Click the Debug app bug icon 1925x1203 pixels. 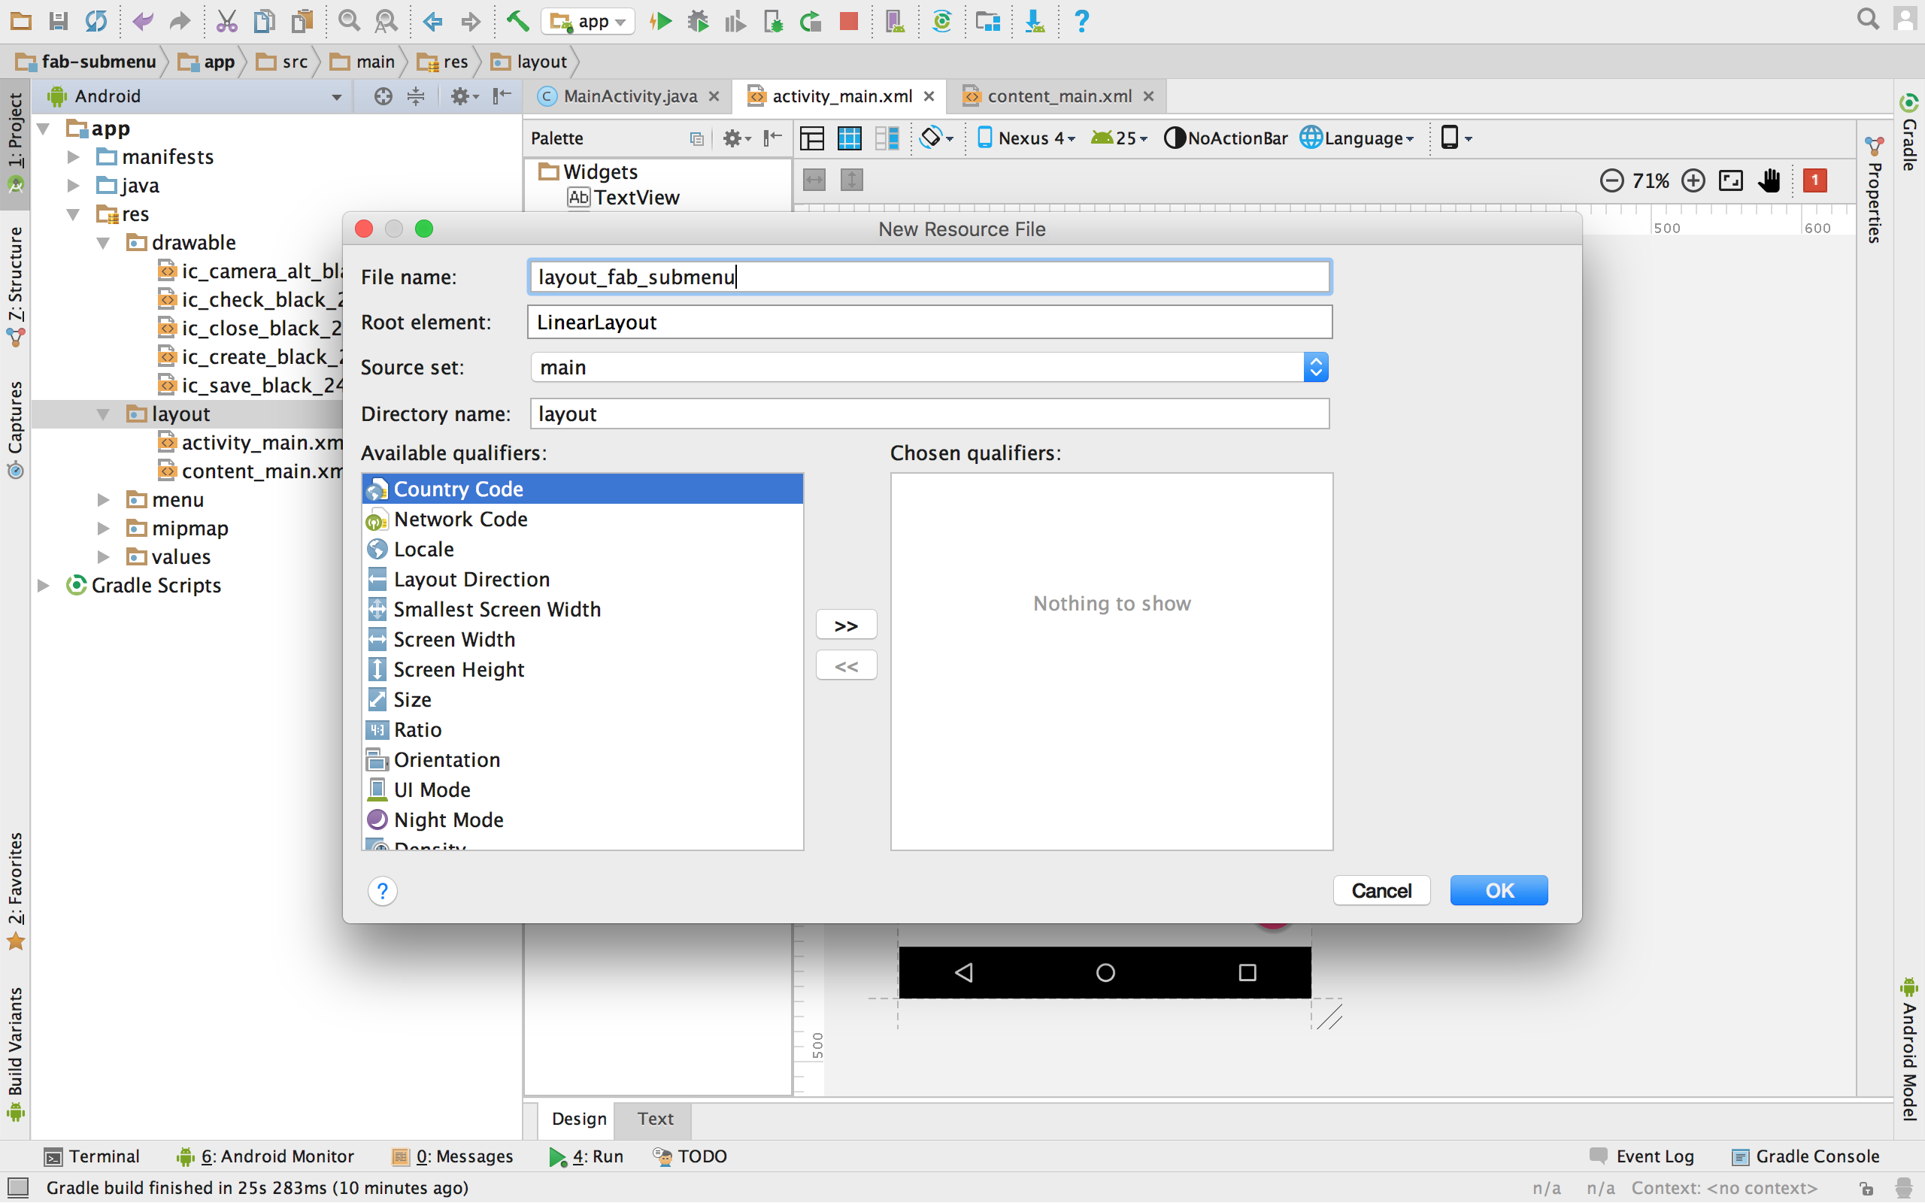[x=698, y=22]
